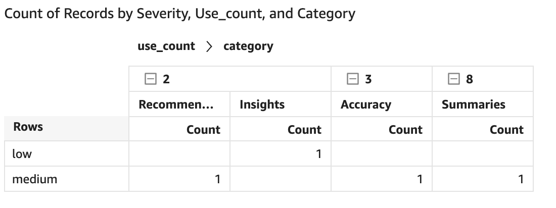
Task: Select the Recommen... column header
Action: tap(176, 105)
